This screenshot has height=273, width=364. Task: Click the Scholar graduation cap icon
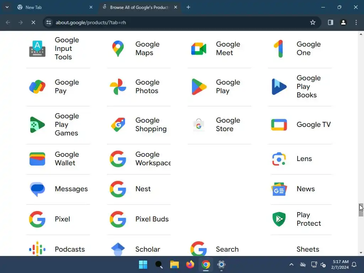pos(118,249)
